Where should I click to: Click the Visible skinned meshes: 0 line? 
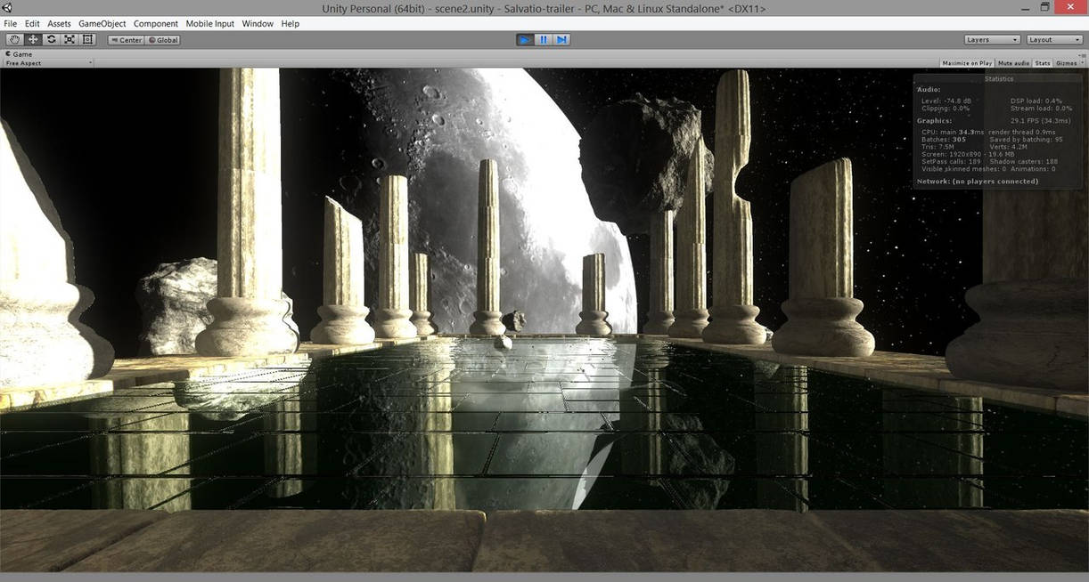click(x=963, y=168)
